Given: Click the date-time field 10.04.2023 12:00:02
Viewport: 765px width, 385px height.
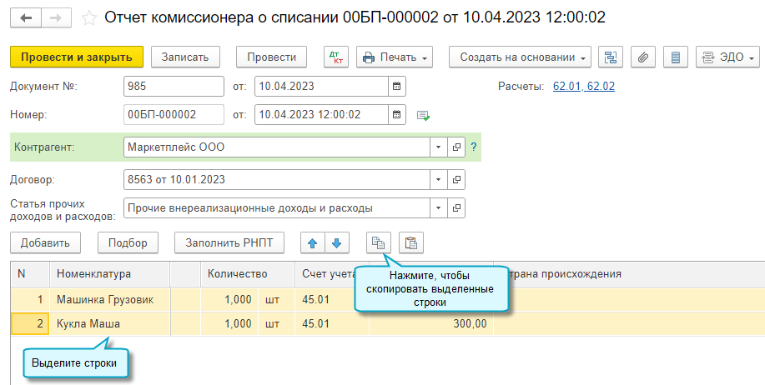Looking at the screenshot, I should click(x=322, y=115).
